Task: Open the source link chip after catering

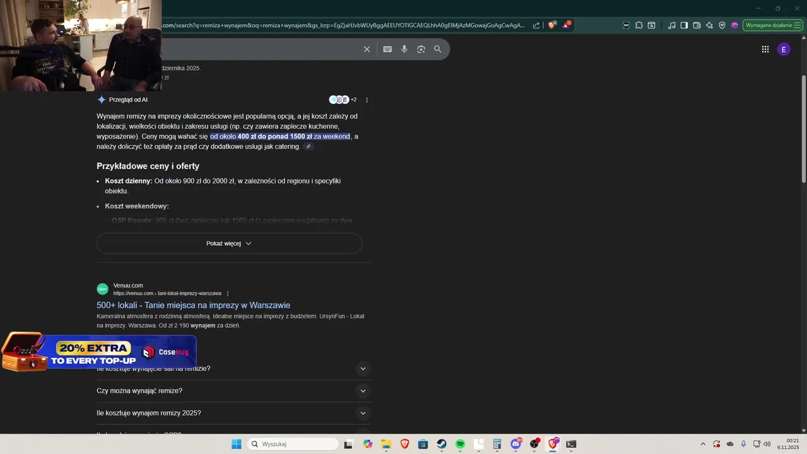Action: point(308,146)
